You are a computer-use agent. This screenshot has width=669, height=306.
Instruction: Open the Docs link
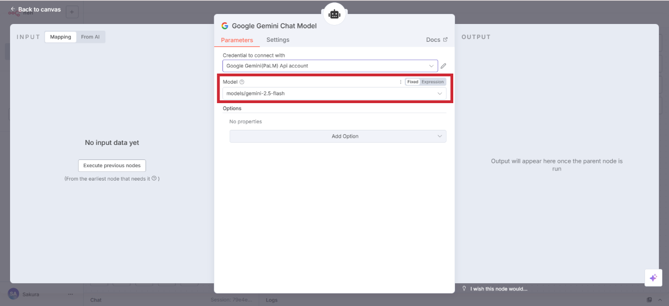pyautogui.click(x=437, y=40)
